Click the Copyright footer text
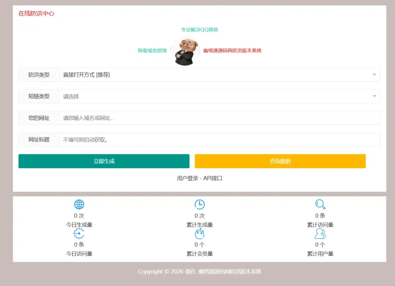The width and height of the screenshot is (395, 286). [199, 272]
